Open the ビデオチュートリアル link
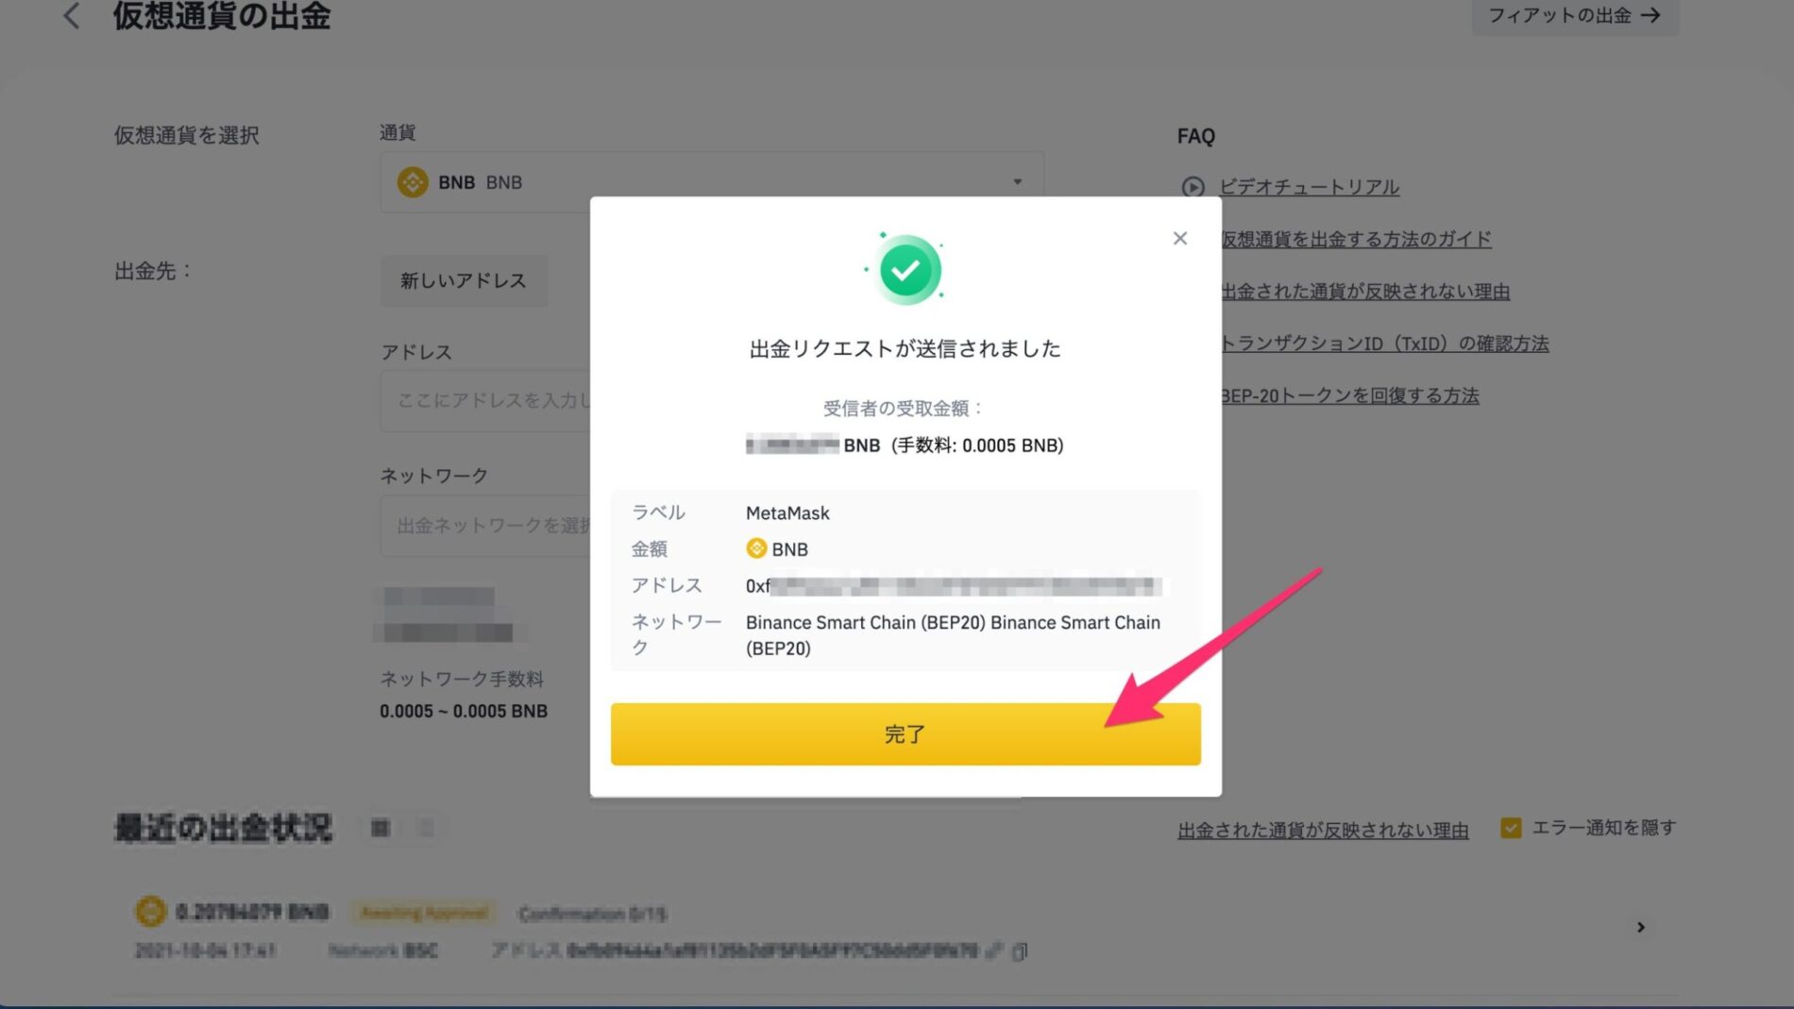The width and height of the screenshot is (1794, 1009). click(x=1309, y=187)
